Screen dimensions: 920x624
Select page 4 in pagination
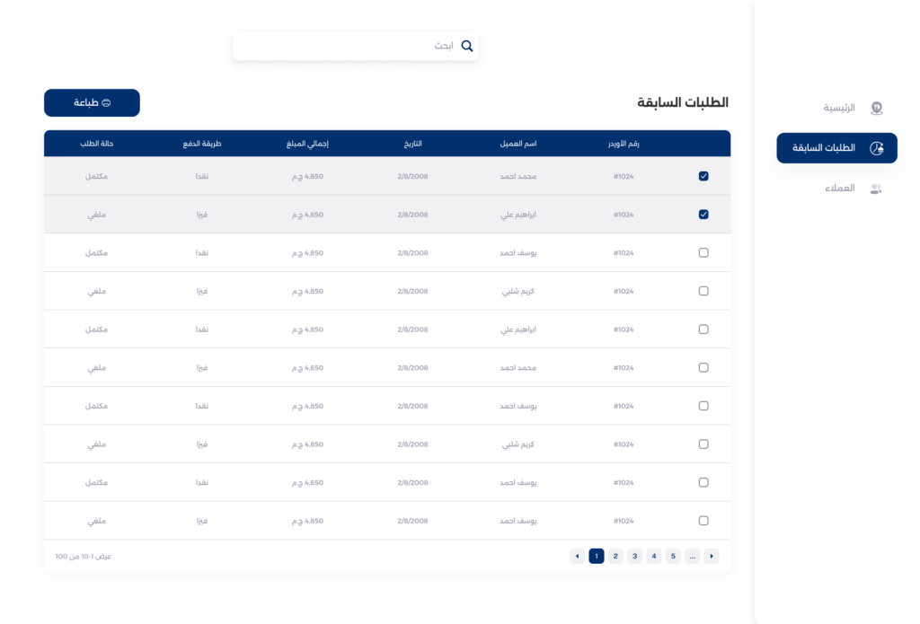tap(654, 557)
